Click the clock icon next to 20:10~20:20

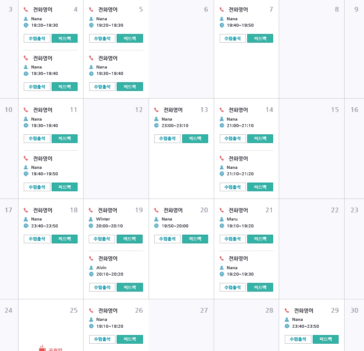(x=91, y=274)
